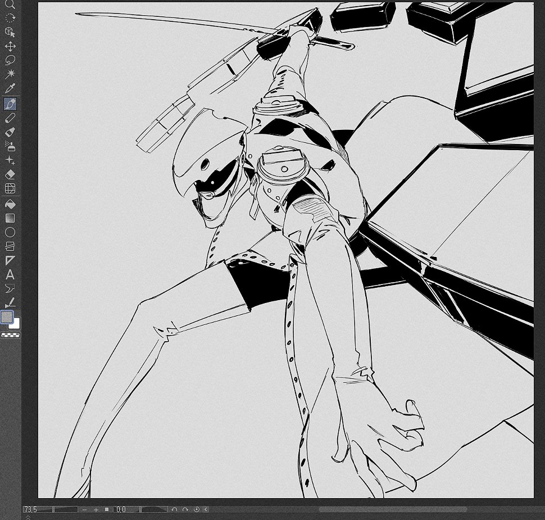Select the Eraser tool
545x520 pixels.
10,174
